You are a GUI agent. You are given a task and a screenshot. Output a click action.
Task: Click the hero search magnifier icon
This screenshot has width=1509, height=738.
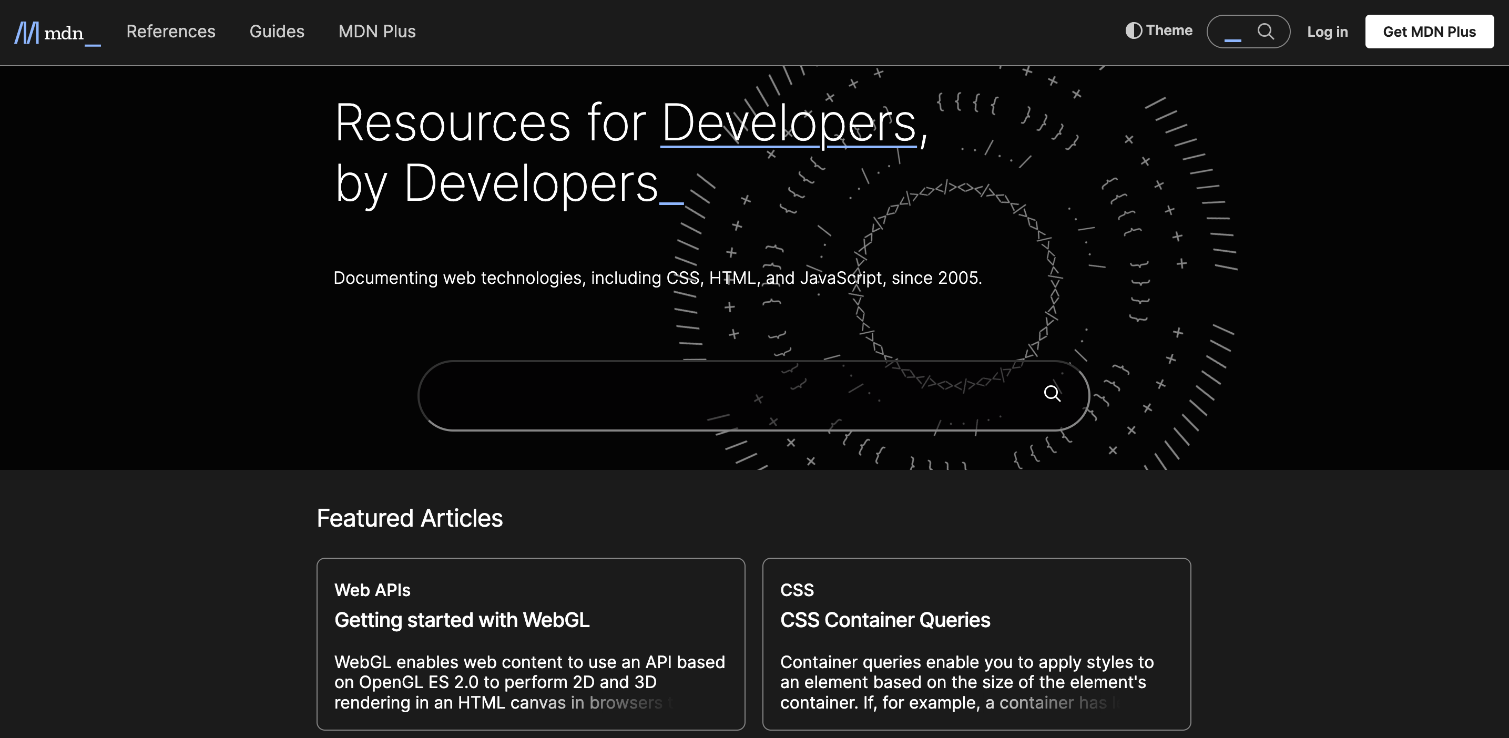point(1052,394)
